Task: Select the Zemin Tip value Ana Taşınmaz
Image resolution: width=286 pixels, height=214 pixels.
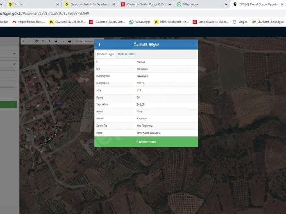Action: pyautogui.click(x=145, y=126)
